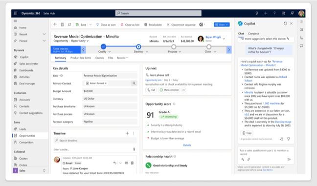
Task: Click the Propose stage circle on process bar
Action: [174, 47]
